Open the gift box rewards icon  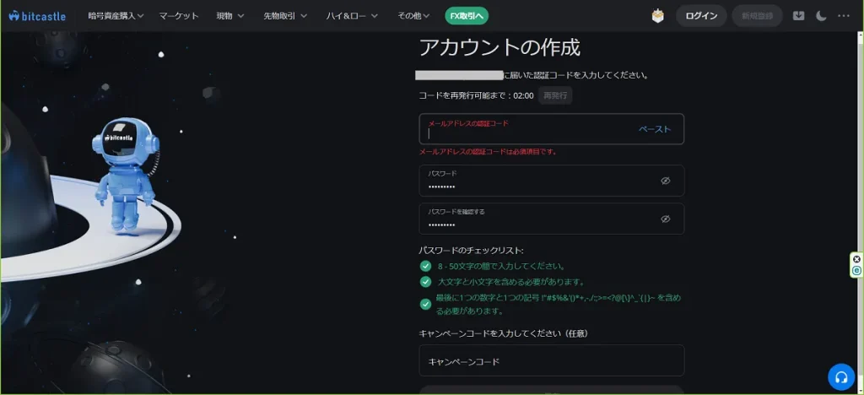(x=658, y=16)
